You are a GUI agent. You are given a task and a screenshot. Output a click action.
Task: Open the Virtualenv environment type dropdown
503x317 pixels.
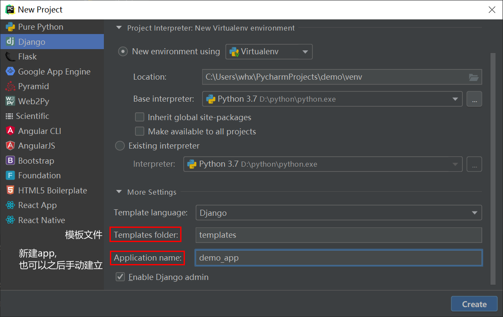coord(269,52)
